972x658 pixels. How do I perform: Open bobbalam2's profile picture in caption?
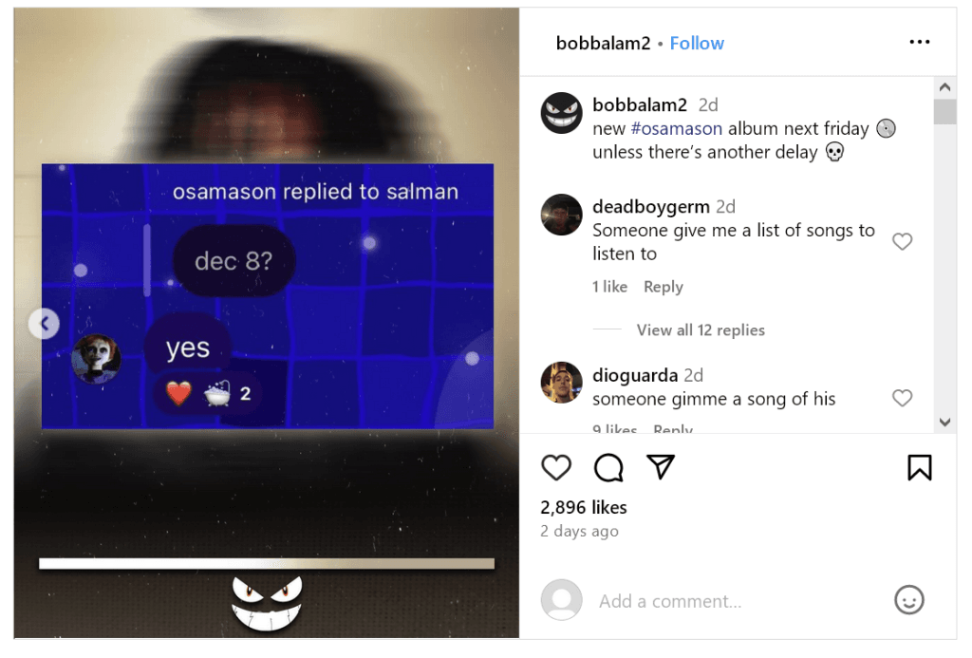[x=562, y=113]
